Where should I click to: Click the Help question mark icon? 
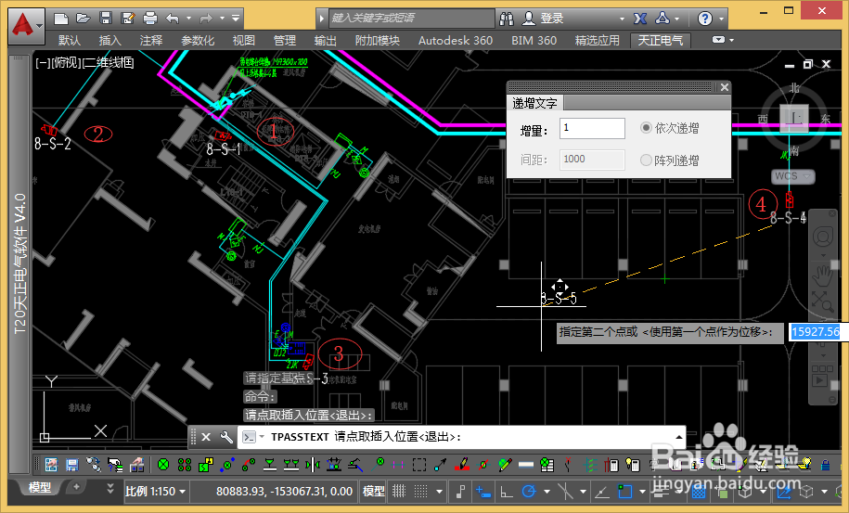click(x=704, y=19)
